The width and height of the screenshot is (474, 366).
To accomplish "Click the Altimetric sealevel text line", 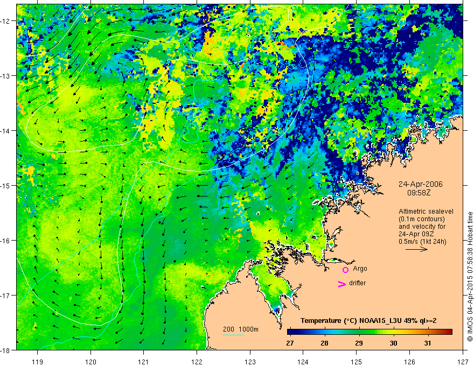I will [426, 212].
